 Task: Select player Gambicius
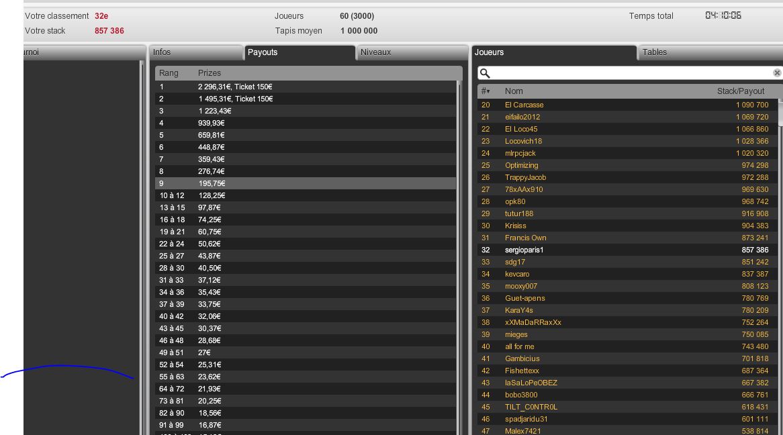[x=627, y=358]
